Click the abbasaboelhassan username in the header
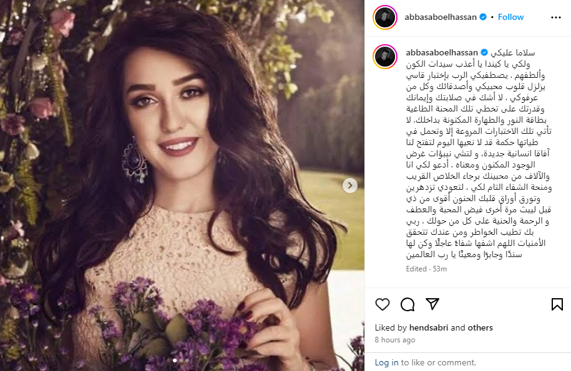 pyautogui.click(x=441, y=17)
